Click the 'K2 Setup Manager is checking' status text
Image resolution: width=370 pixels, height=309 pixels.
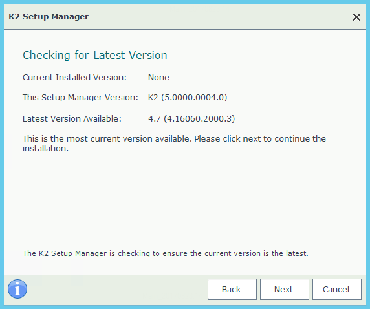coord(166,253)
